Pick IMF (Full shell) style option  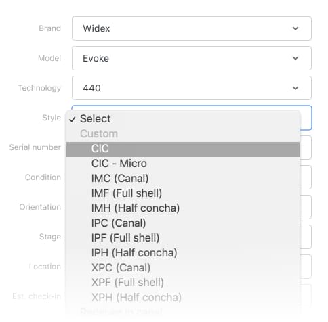click(183, 193)
